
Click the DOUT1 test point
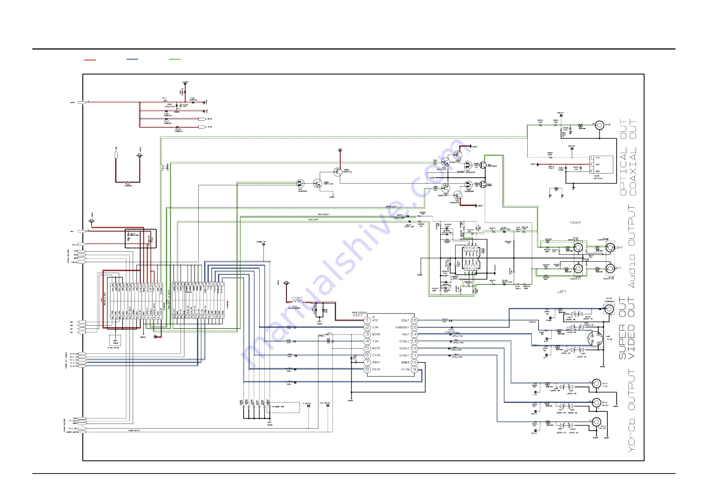click(x=561, y=115)
